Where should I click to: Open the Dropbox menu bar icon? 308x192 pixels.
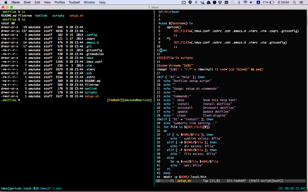tap(220, 2)
